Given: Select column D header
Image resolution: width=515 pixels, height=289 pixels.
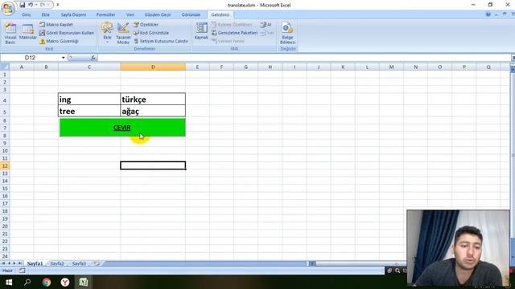Looking at the screenshot, I should [x=153, y=67].
